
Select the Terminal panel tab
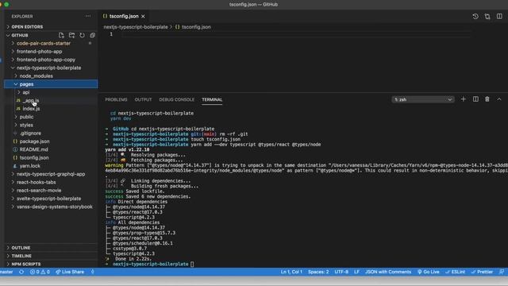pyautogui.click(x=212, y=99)
